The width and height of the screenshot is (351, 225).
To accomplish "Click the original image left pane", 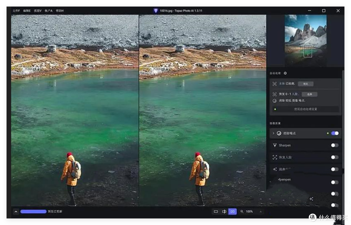I will 75,110.
